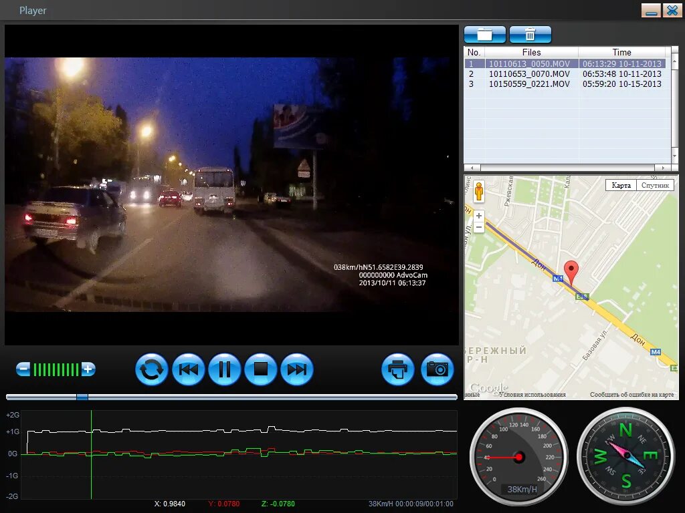Zoom in on the map
This screenshot has width=685, height=513.
tap(479, 216)
